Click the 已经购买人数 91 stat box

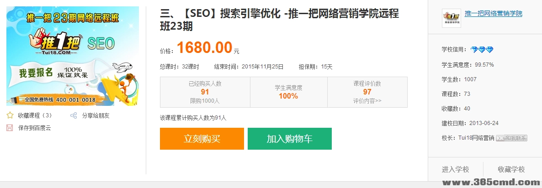pyautogui.click(x=205, y=92)
